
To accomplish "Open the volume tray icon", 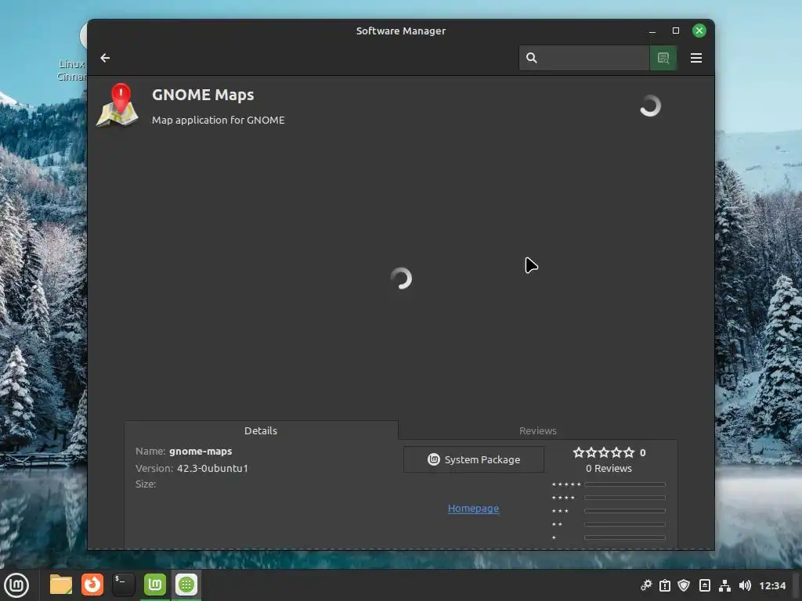I will (x=745, y=585).
